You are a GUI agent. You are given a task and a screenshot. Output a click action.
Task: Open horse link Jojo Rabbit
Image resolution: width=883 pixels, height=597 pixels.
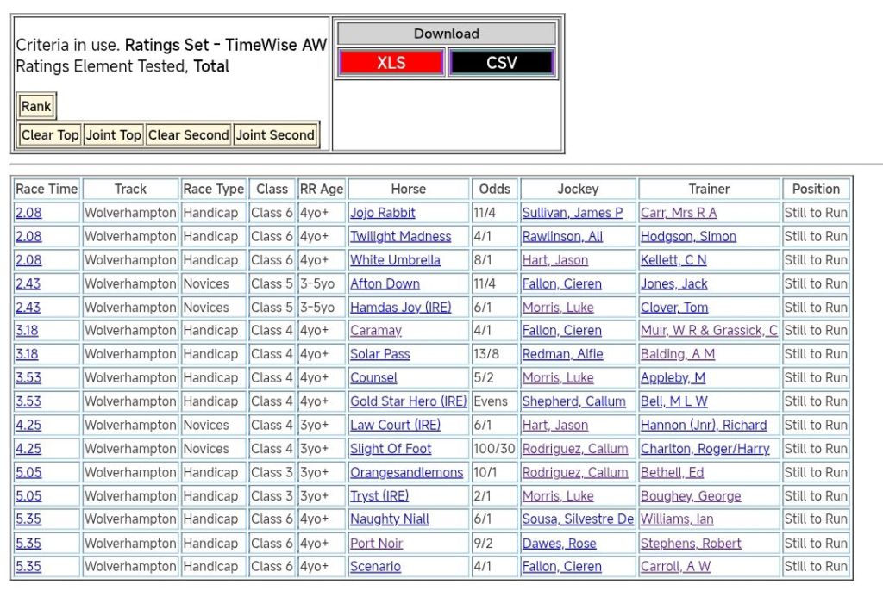382,213
